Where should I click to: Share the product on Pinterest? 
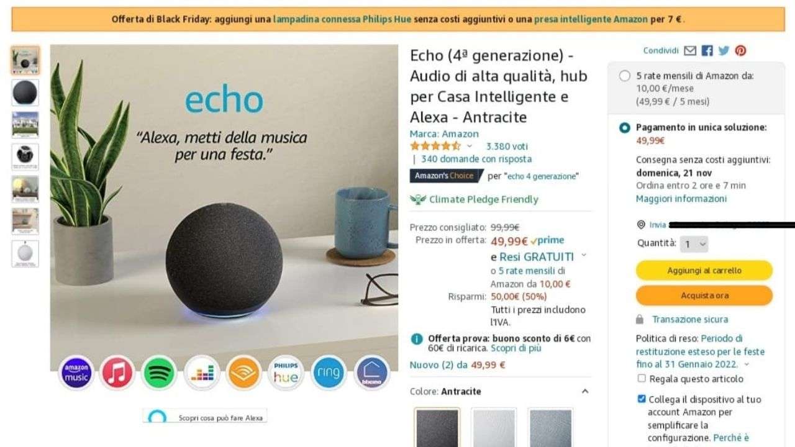coord(740,51)
